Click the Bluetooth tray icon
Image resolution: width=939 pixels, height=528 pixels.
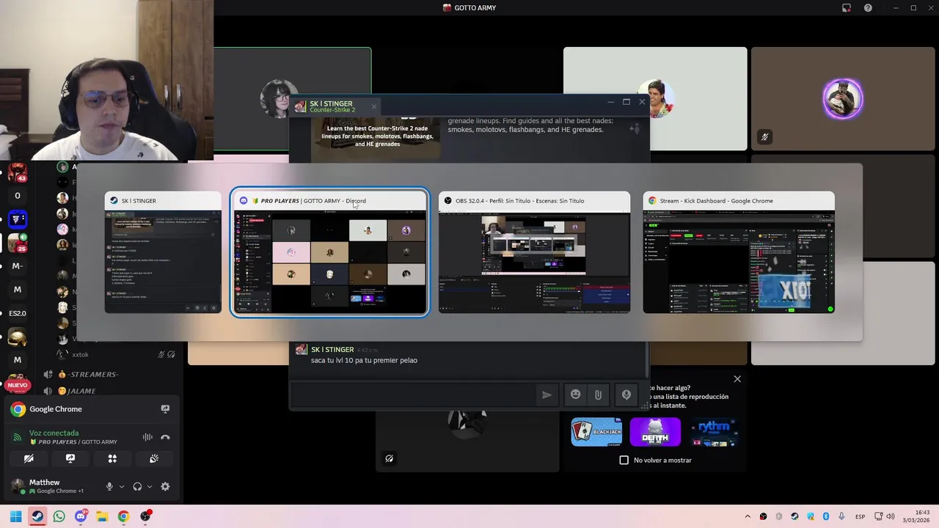pos(825,516)
